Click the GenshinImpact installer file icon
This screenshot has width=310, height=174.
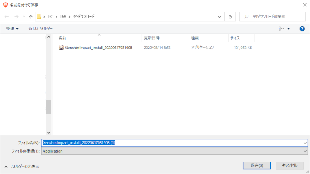point(61,48)
